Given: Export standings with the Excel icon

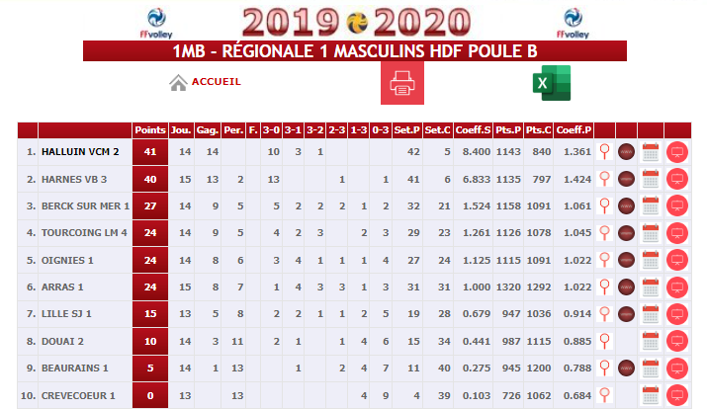Looking at the screenshot, I should coord(552,83).
